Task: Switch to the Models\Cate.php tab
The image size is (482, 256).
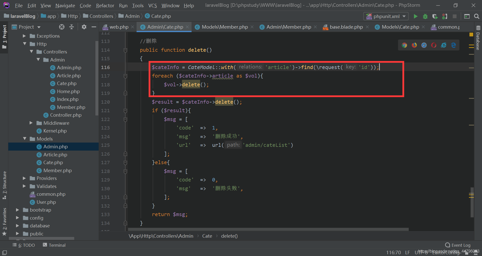Action: tap(400, 27)
